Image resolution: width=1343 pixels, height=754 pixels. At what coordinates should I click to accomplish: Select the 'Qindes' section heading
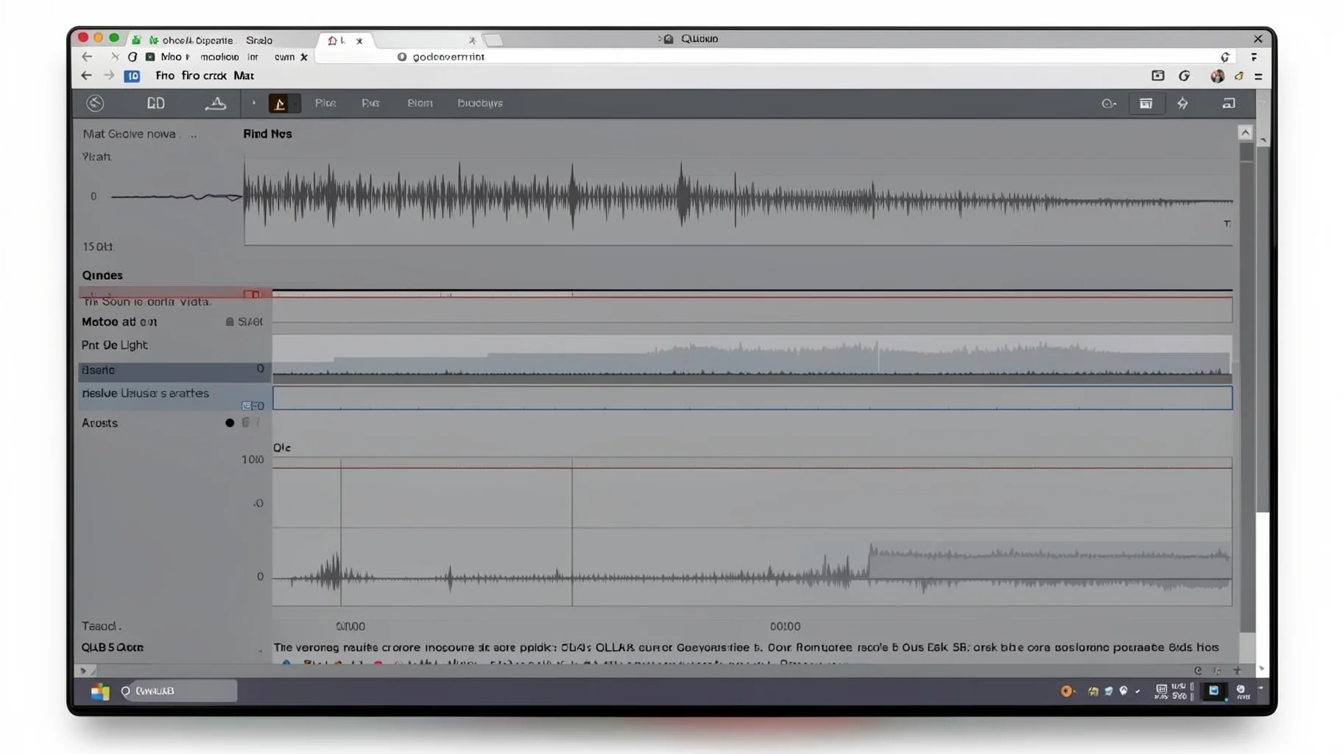[102, 275]
